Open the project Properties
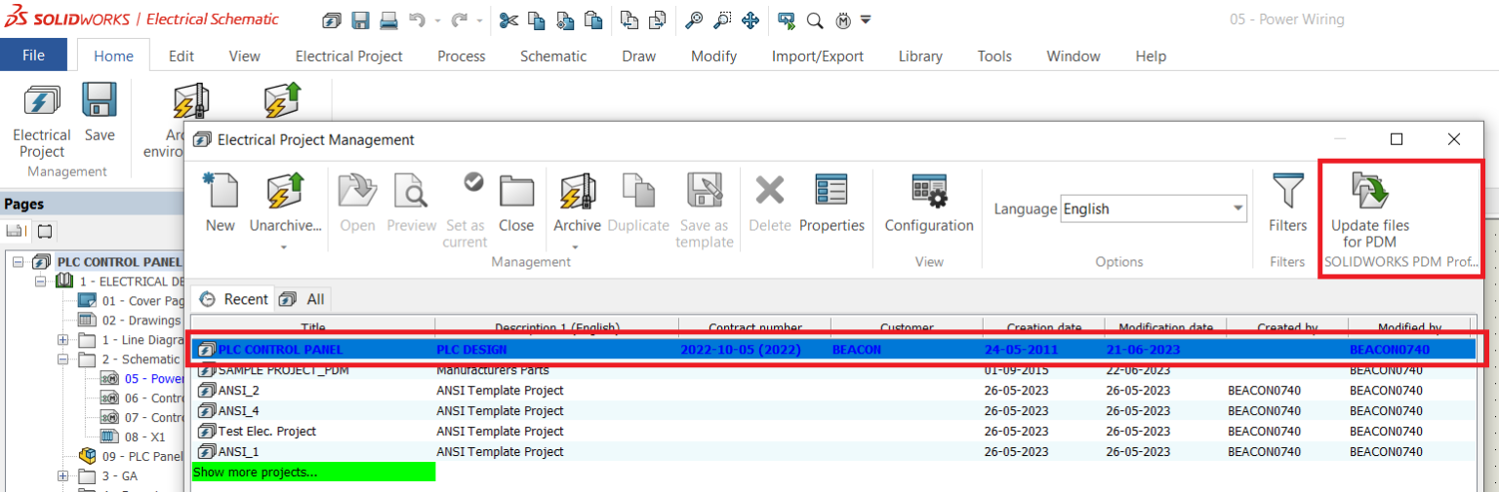The width and height of the screenshot is (1499, 492). (831, 203)
